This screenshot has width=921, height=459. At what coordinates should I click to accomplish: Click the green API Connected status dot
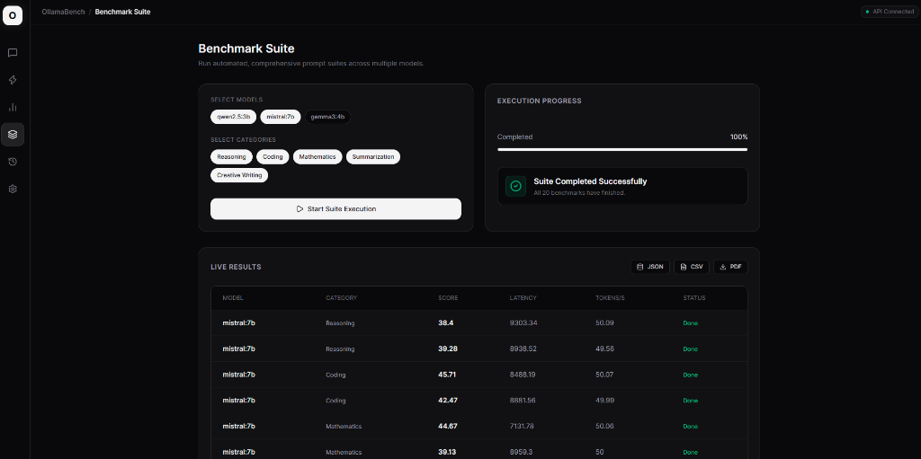[867, 12]
